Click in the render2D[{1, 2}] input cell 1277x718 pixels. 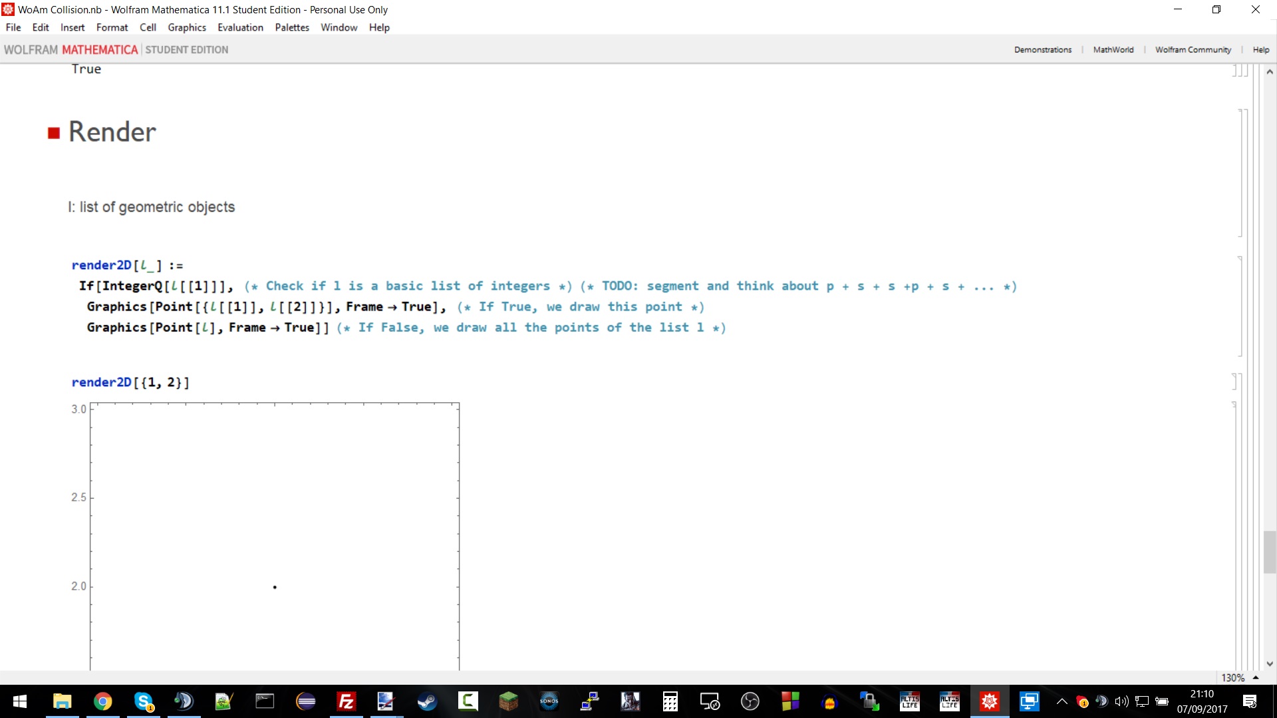pos(130,382)
